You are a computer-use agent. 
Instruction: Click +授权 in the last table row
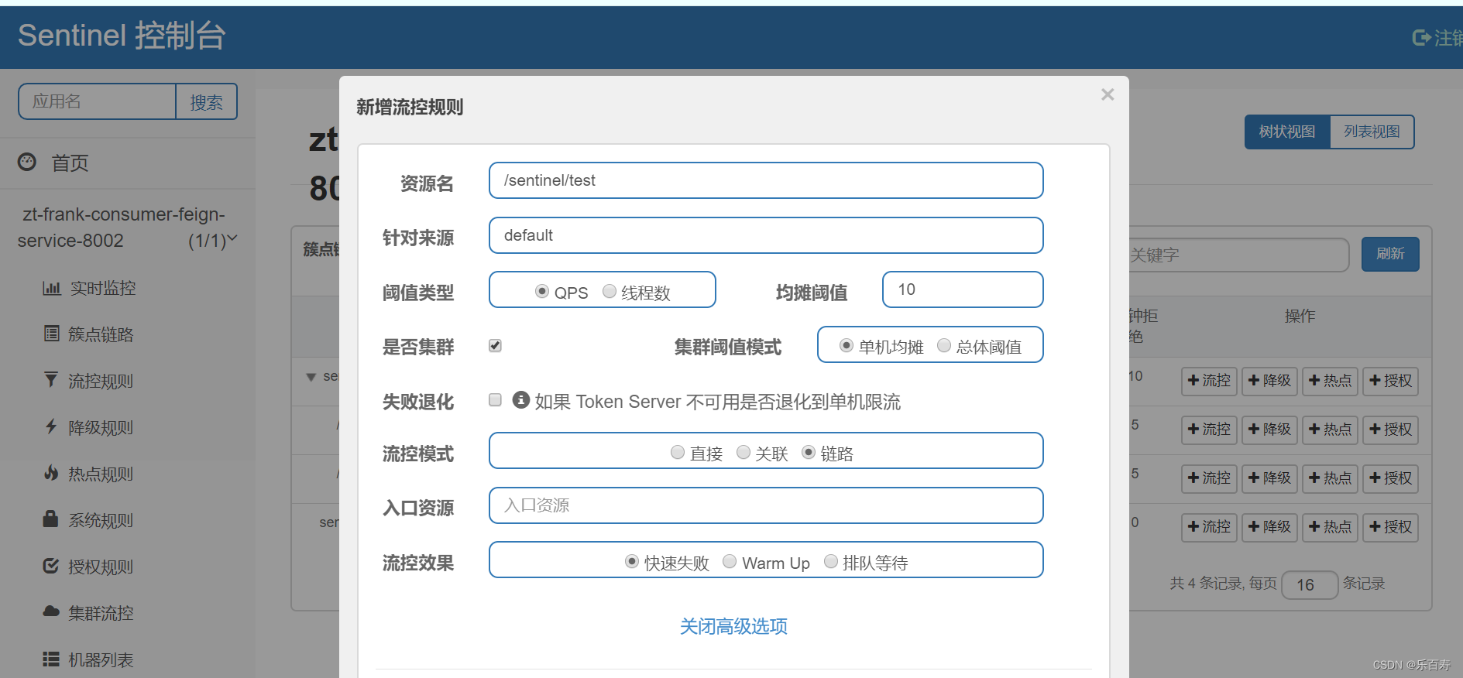[1390, 527]
